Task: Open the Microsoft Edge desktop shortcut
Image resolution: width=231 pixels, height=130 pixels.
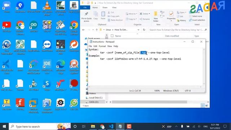Action: [x=61, y=67]
